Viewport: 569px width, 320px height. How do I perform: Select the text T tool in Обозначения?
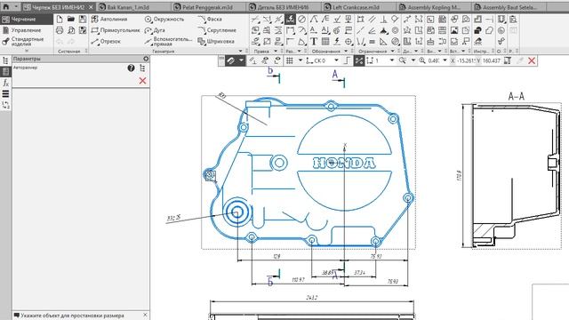click(x=314, y=42)
